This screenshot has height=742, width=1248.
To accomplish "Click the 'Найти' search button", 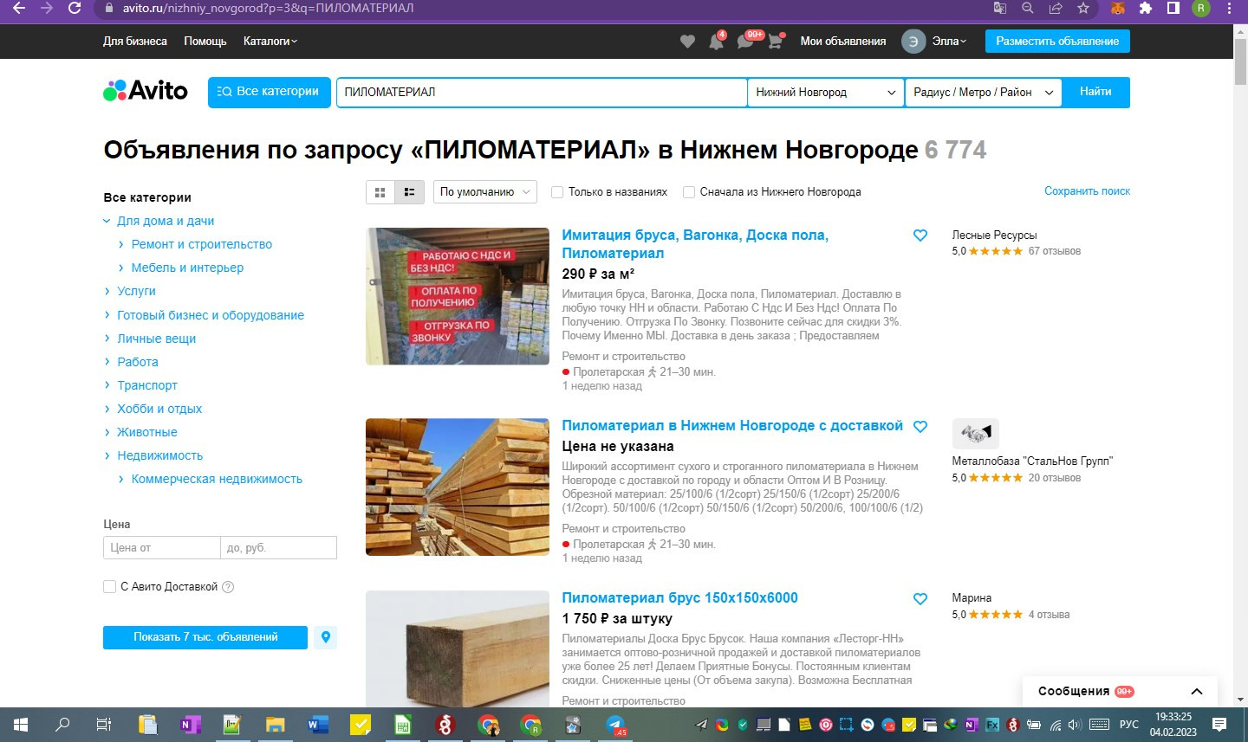I will [1095, 92].
